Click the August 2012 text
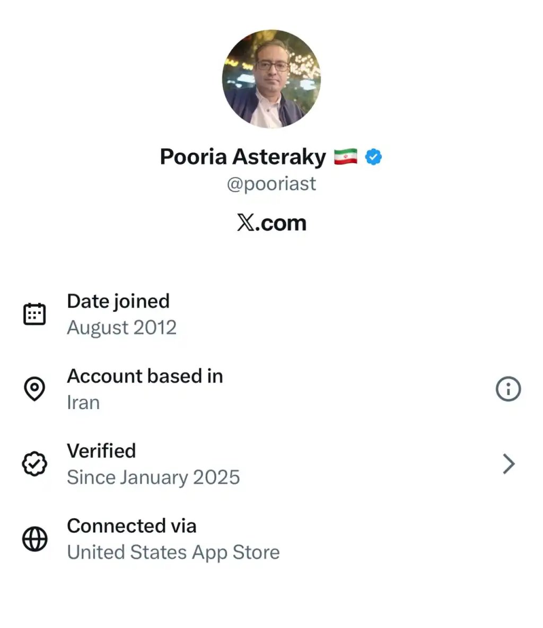This screenshot has height=628, width=543. coord(121,327)
